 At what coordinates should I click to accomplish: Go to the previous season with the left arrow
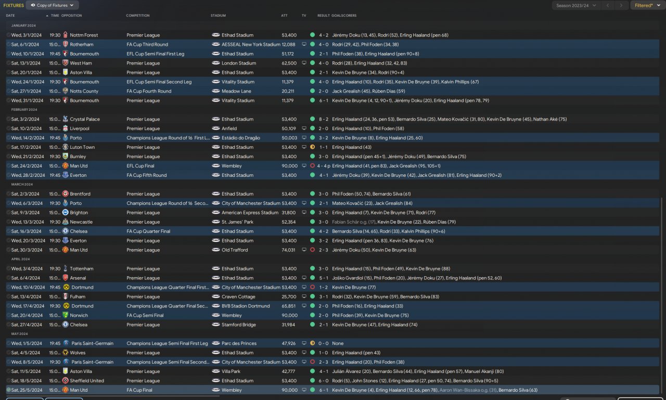coord(608,5)
